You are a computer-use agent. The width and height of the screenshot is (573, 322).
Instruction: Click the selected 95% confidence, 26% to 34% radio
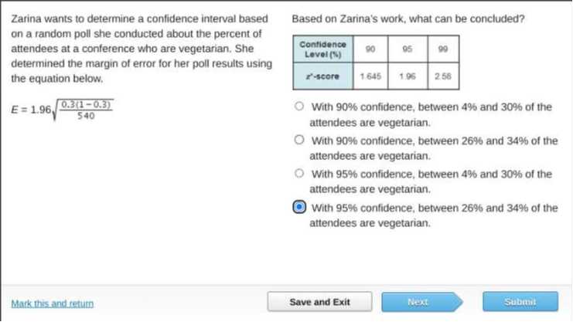[299, 207]
